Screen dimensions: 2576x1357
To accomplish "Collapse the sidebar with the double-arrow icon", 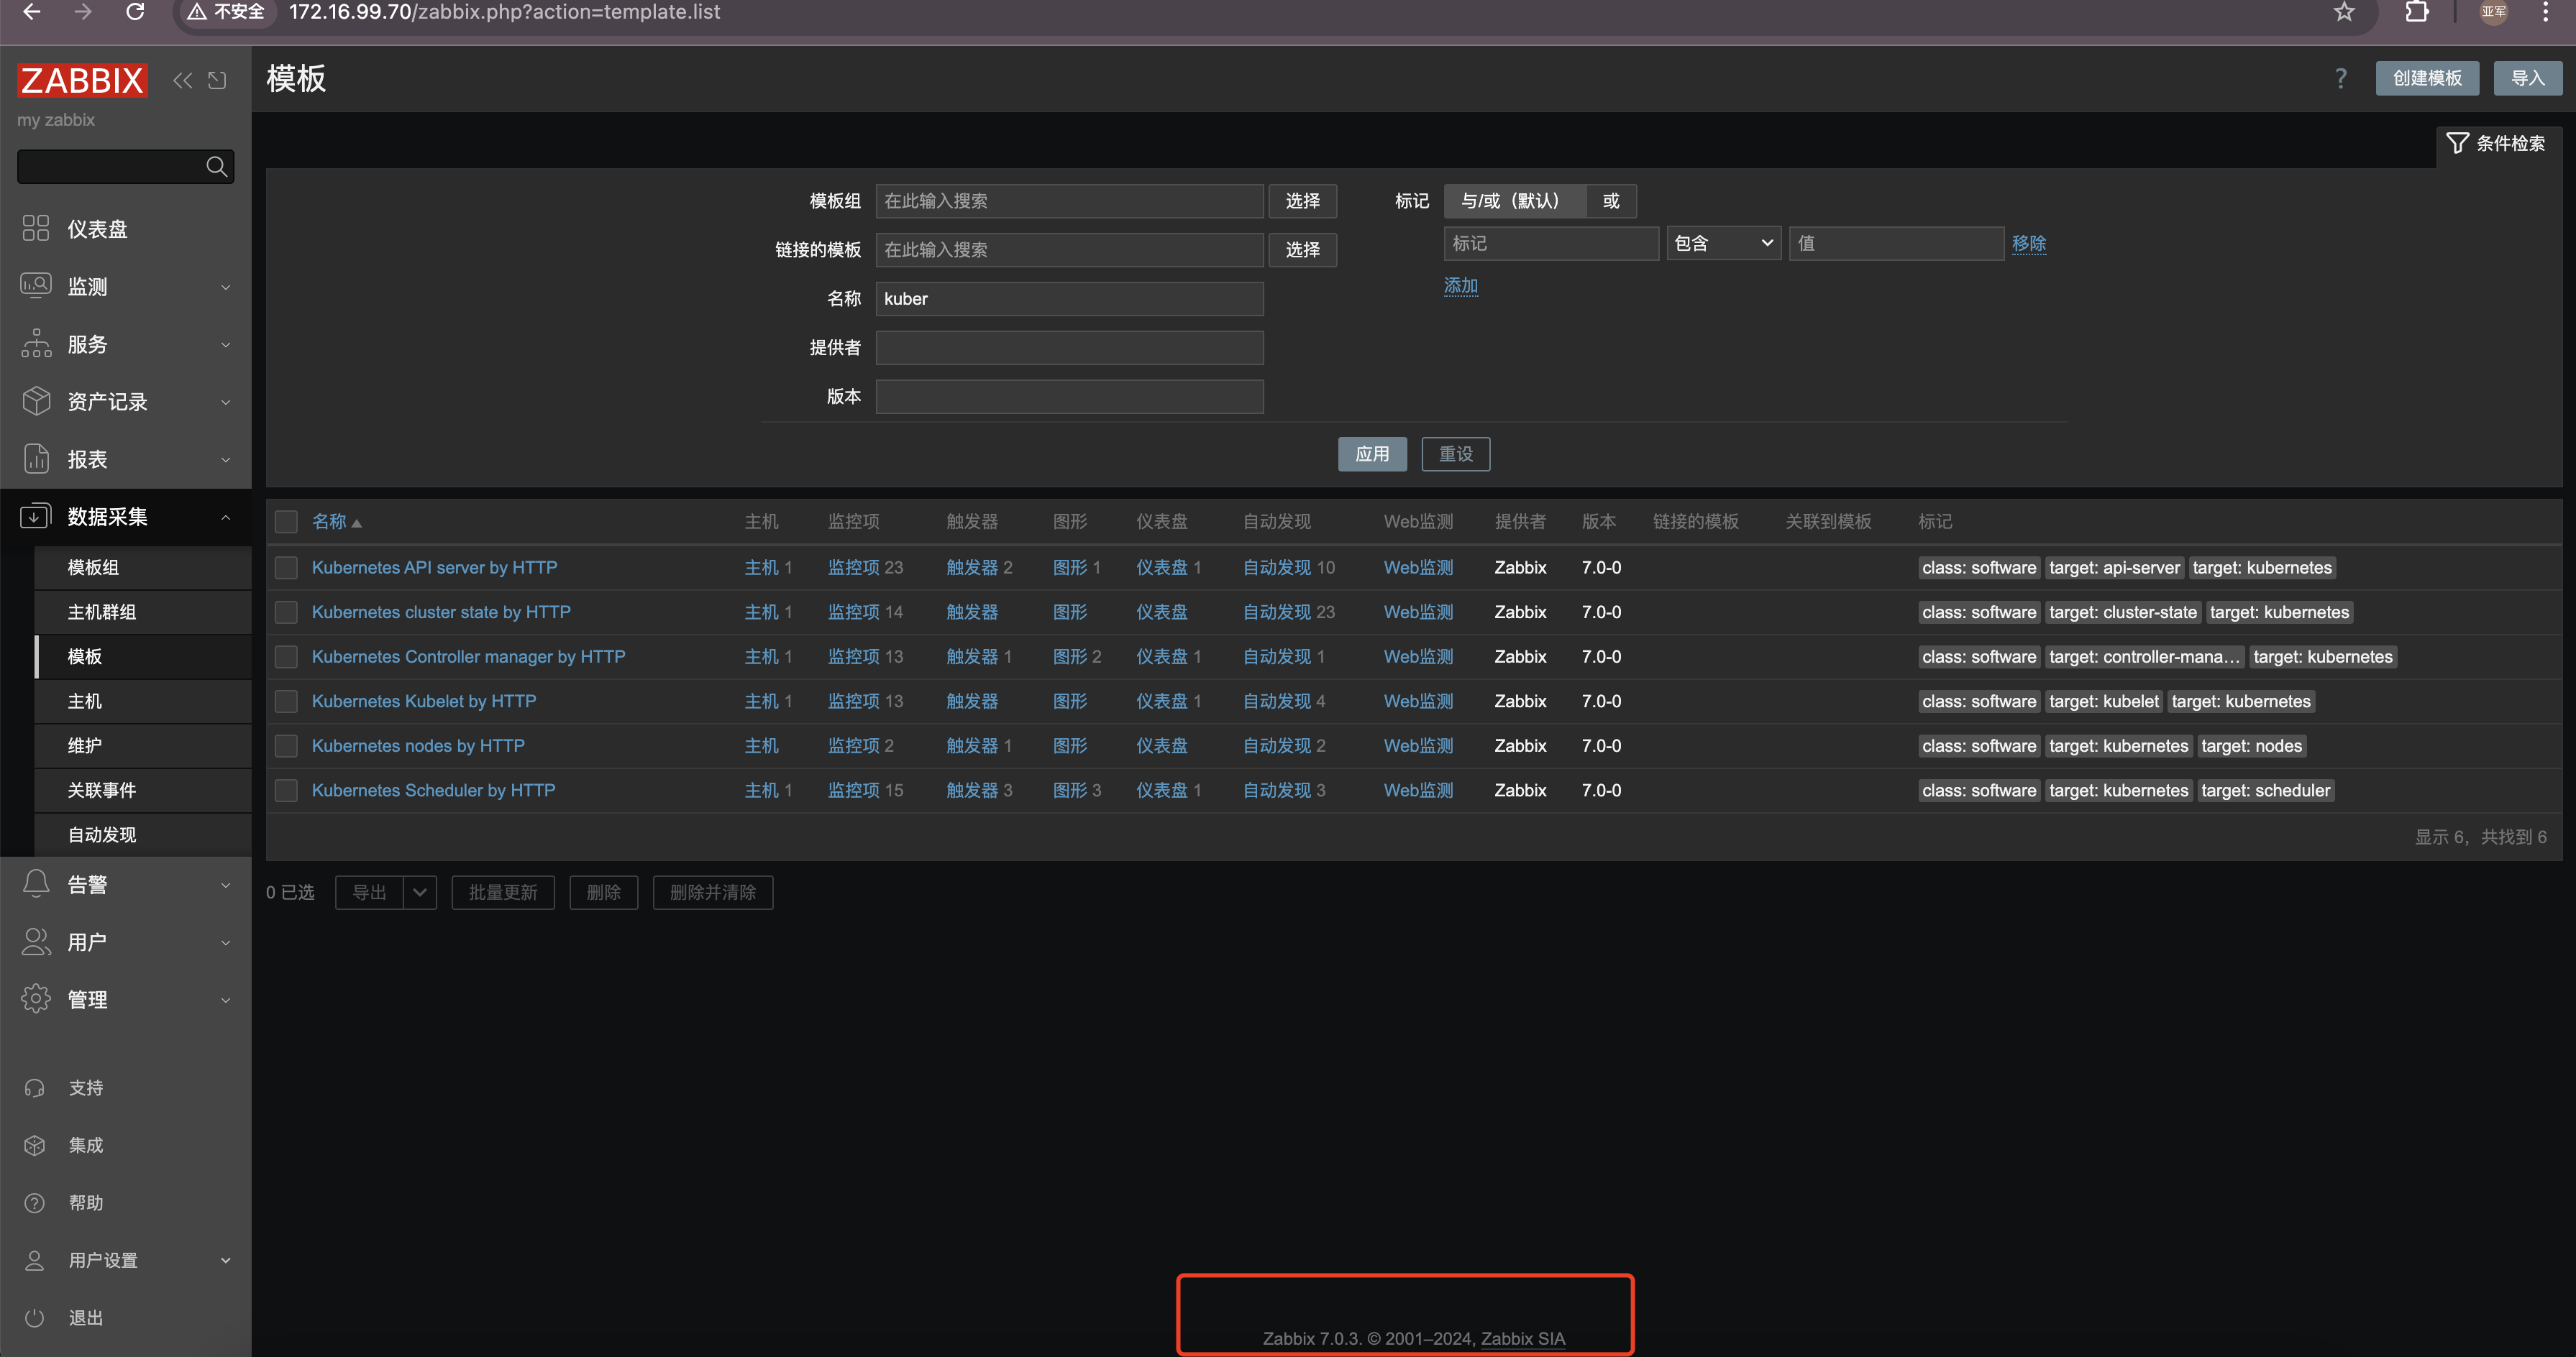I will 182,80.
